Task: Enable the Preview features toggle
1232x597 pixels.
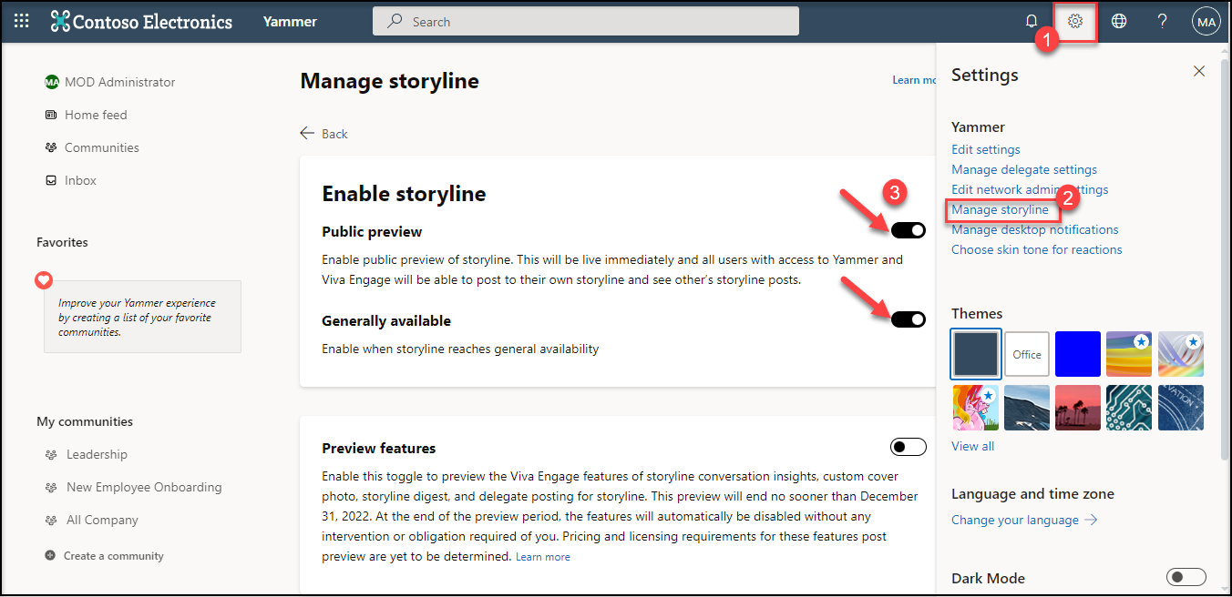Action: (909, 447)
